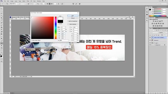Open the font size dropdown
The height and width of the screenshot is (94, 168).
35,4
